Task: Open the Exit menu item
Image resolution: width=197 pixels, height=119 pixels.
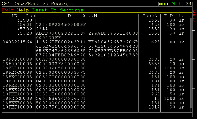Action: (8, 10)
